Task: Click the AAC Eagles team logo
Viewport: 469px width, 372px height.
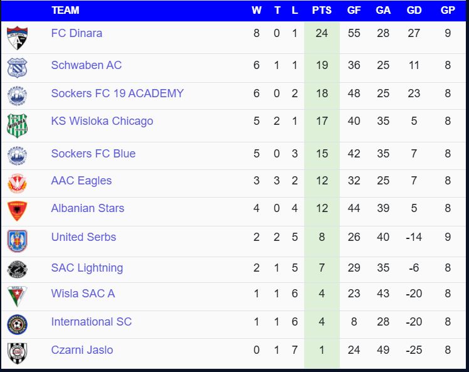Action: click(x=17, y=183)
